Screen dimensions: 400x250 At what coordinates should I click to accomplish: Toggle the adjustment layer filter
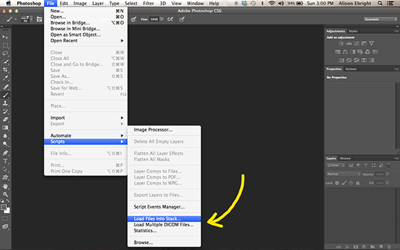click(358, 165)
